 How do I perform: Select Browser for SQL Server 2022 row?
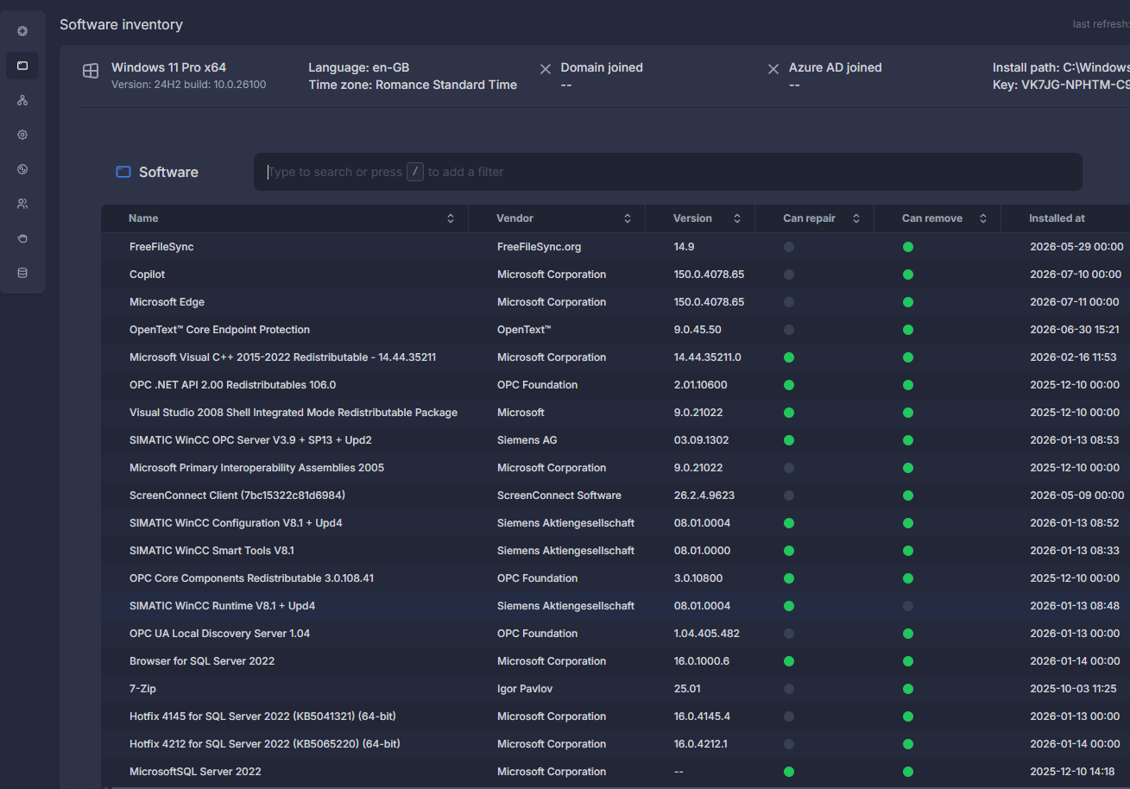[616, 661]
